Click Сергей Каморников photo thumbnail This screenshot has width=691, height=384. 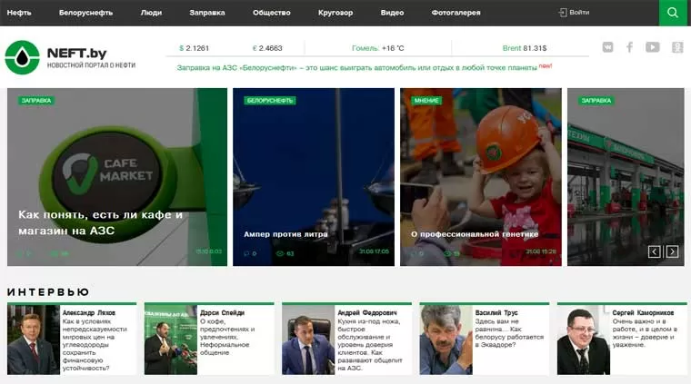coord(584,340)
